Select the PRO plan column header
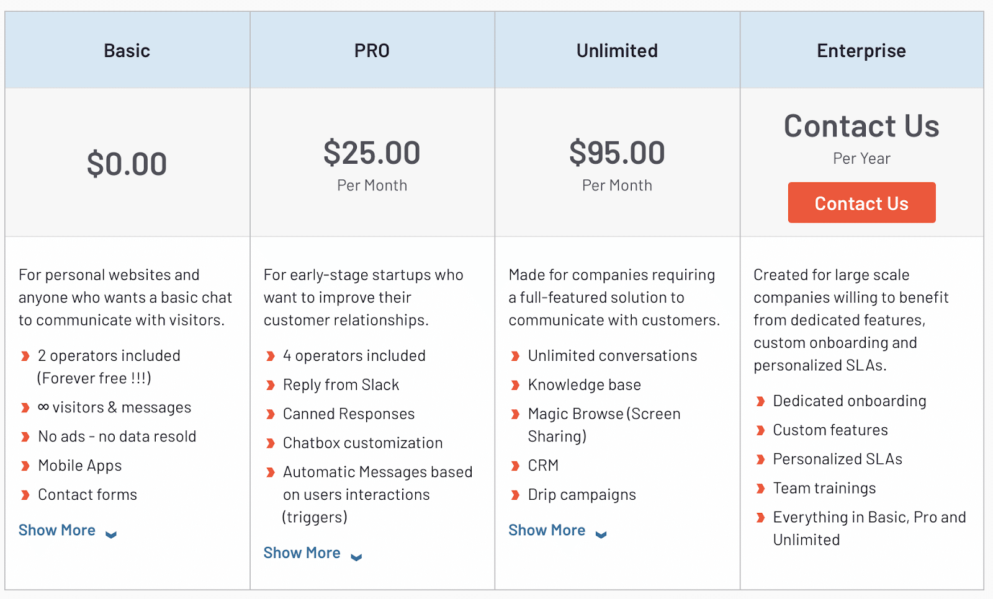The width and height of the screenshot is (993, 599). click(372, 50)
